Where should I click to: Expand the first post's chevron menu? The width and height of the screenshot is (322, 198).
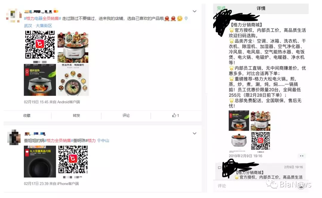(194, 11)
